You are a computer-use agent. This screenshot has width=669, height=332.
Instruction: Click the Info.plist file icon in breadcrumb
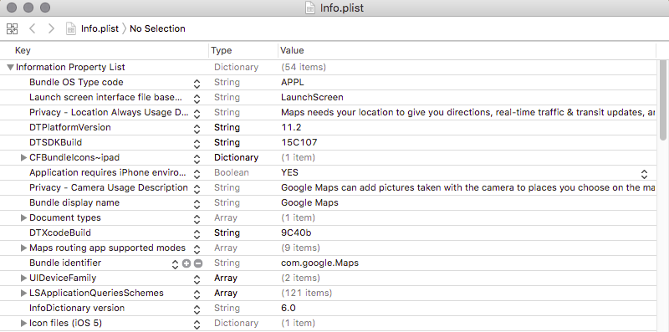[x=71, y=28]
